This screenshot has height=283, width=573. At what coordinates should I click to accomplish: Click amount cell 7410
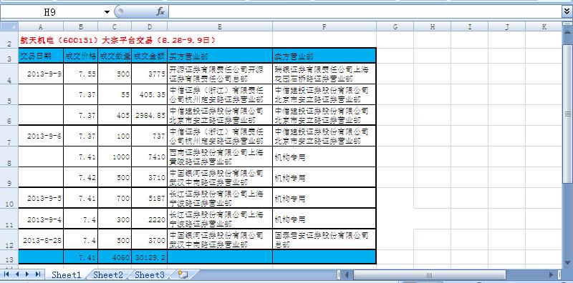point(150,157)
